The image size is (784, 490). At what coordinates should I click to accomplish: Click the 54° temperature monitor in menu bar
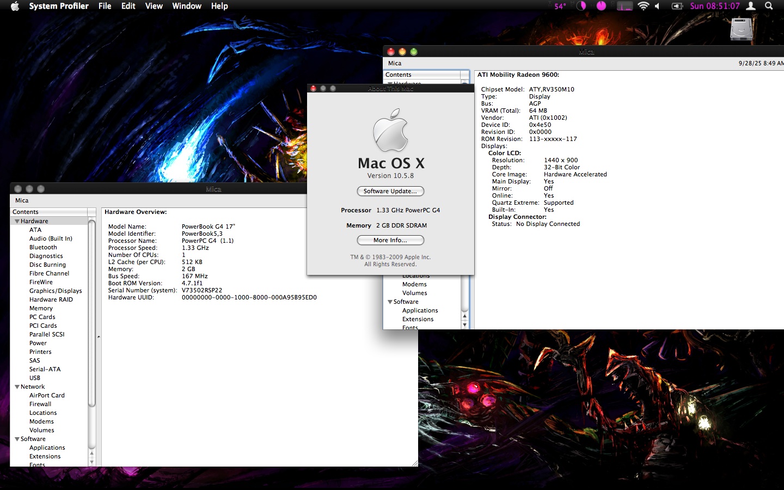click(x=560, y=6)
